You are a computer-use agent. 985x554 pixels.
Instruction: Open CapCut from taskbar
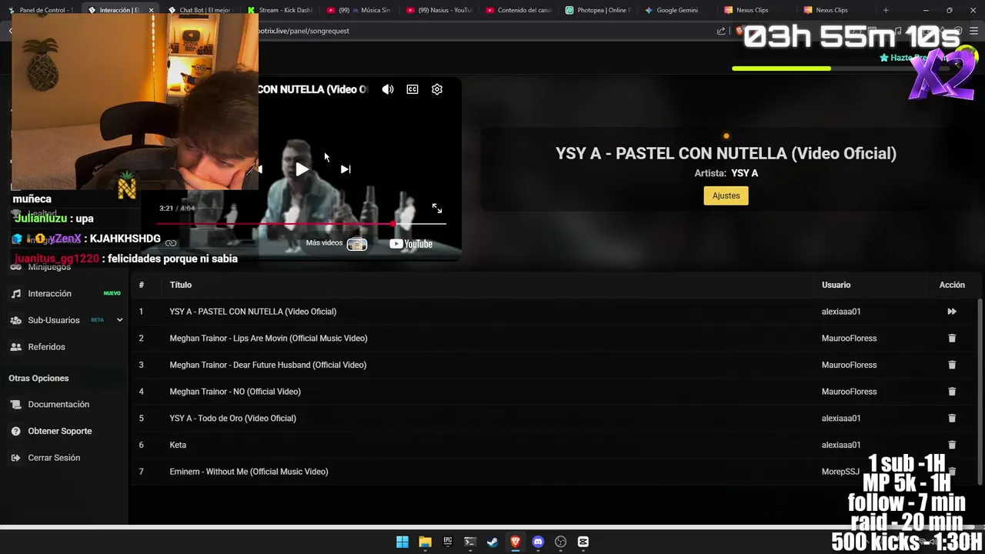[x=583, y=542]
